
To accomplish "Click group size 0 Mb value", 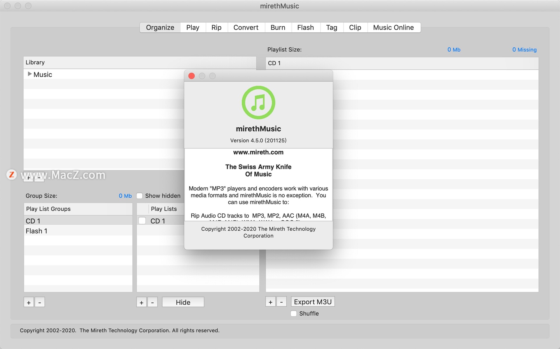I will tap(125, 196).
